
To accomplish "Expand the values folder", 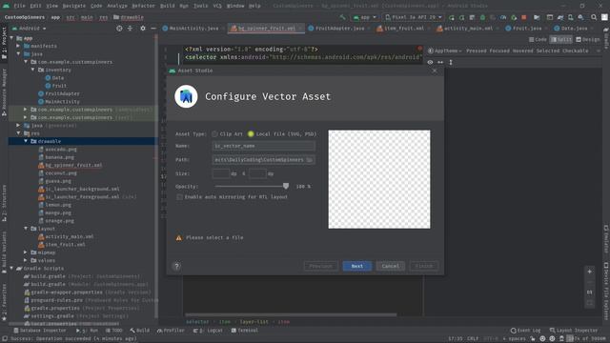I will (26, 260).
